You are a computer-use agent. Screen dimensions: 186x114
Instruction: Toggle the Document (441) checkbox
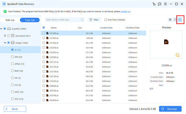tap(9, 36)
